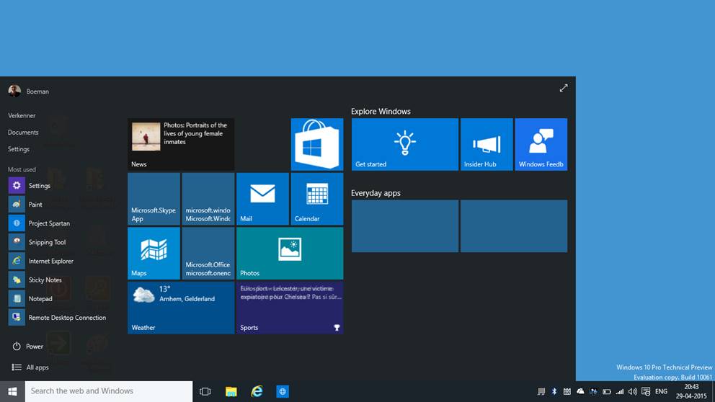Open the Mail tile
Viewport: 715px width, 402px height.
pos(262,198)
